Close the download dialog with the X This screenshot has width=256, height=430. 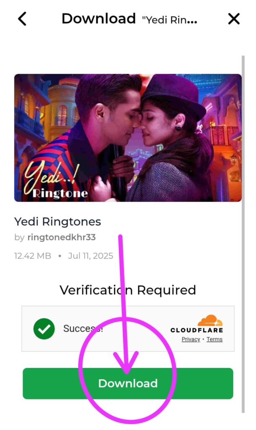234,19
